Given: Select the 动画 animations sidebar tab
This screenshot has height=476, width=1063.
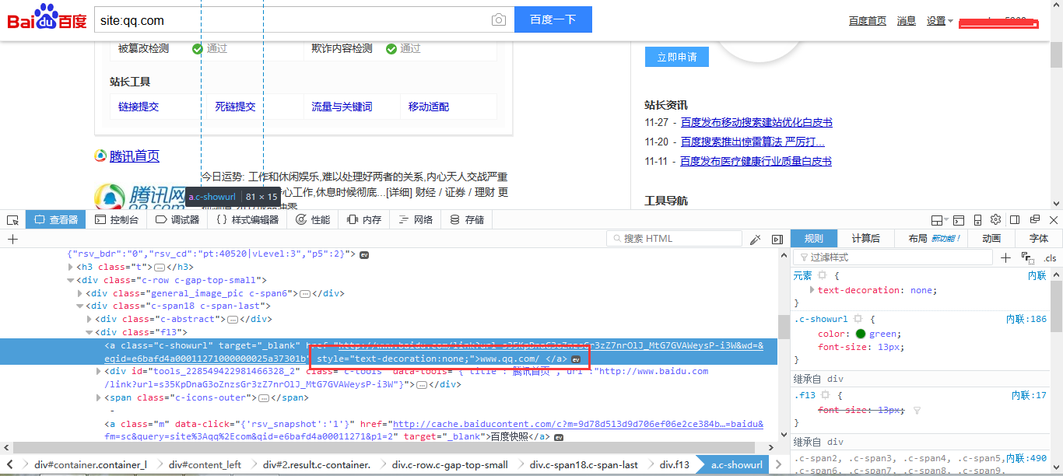Looking at the screenshot, I should 991,239.
